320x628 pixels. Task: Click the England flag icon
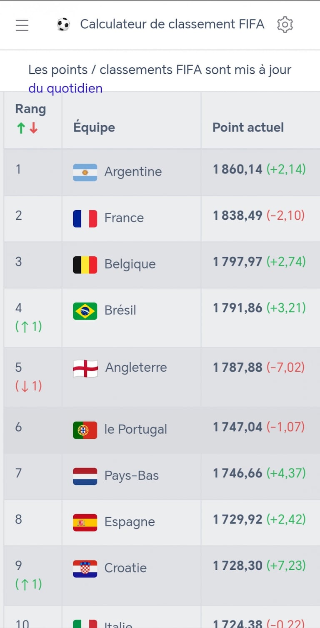(x=85, y=368)
